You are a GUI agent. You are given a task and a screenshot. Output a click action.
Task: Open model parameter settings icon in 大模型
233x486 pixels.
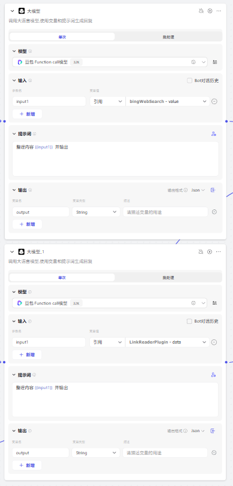(x=214, y=62)
